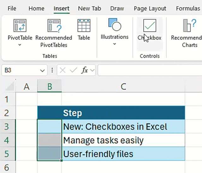
Task: Open the New Tab ribbon tab
Action: pyautogui.click(x=90, y=9)
